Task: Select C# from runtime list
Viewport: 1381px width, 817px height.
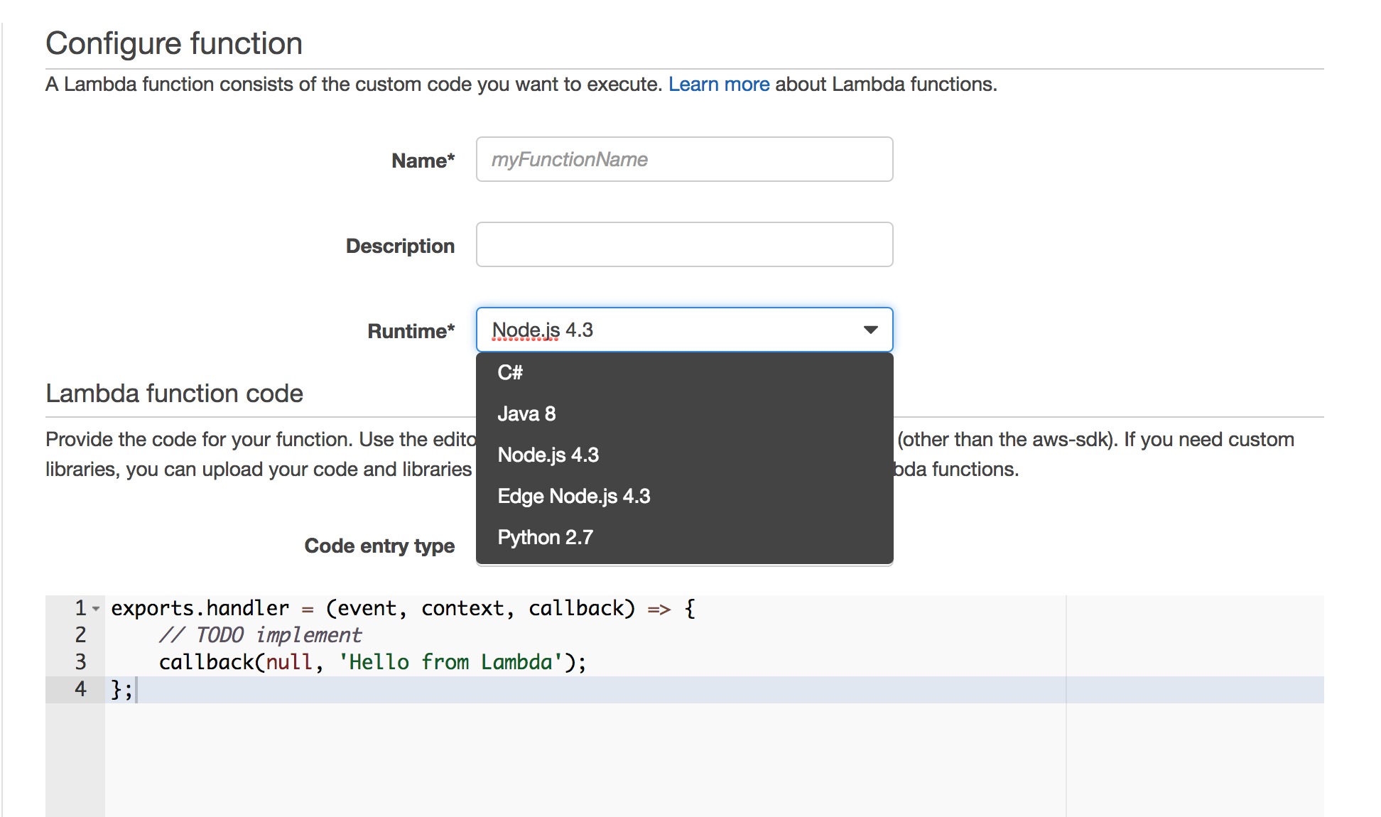Action: (684, 372)
